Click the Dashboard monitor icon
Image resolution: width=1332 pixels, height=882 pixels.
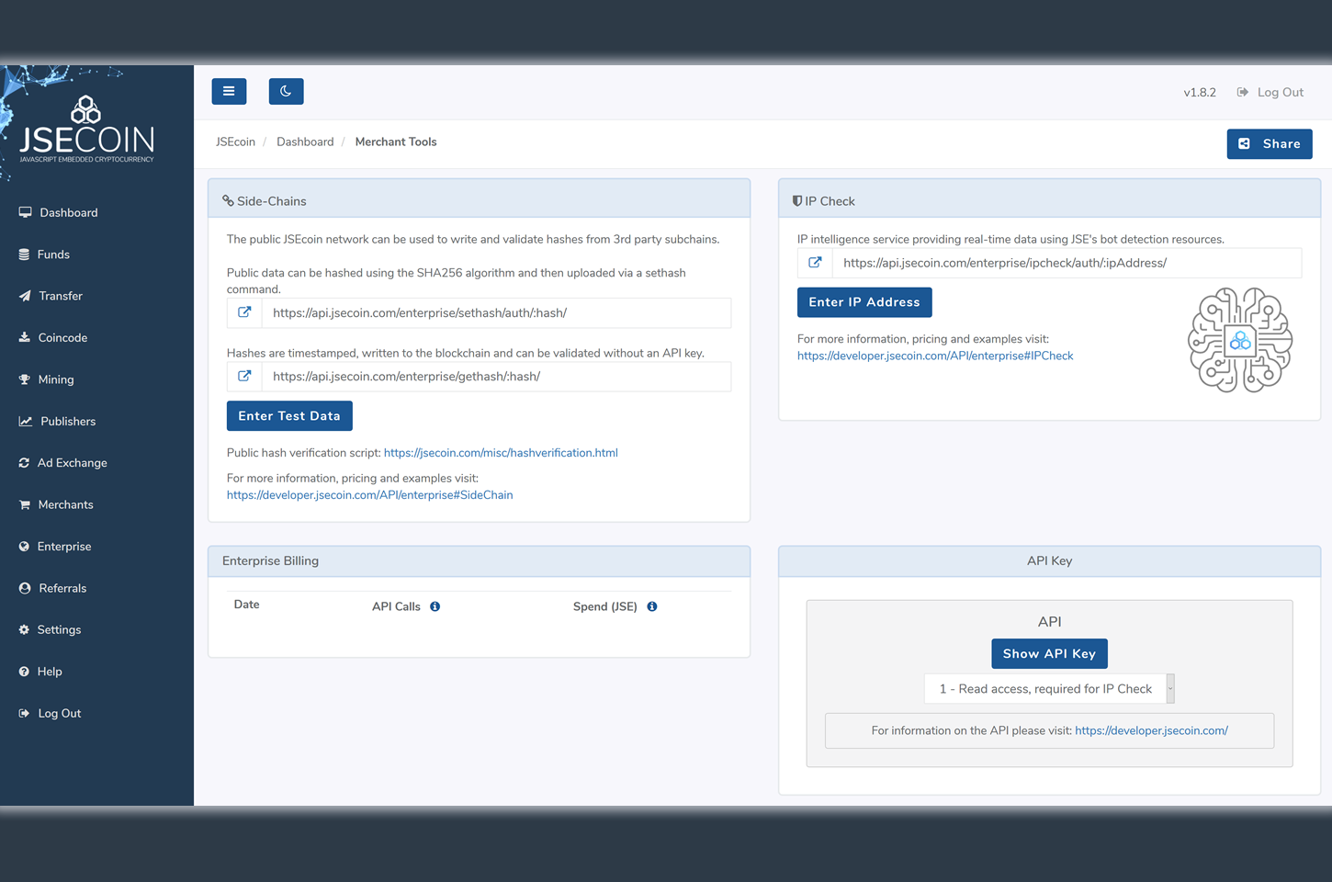point(25,212)
